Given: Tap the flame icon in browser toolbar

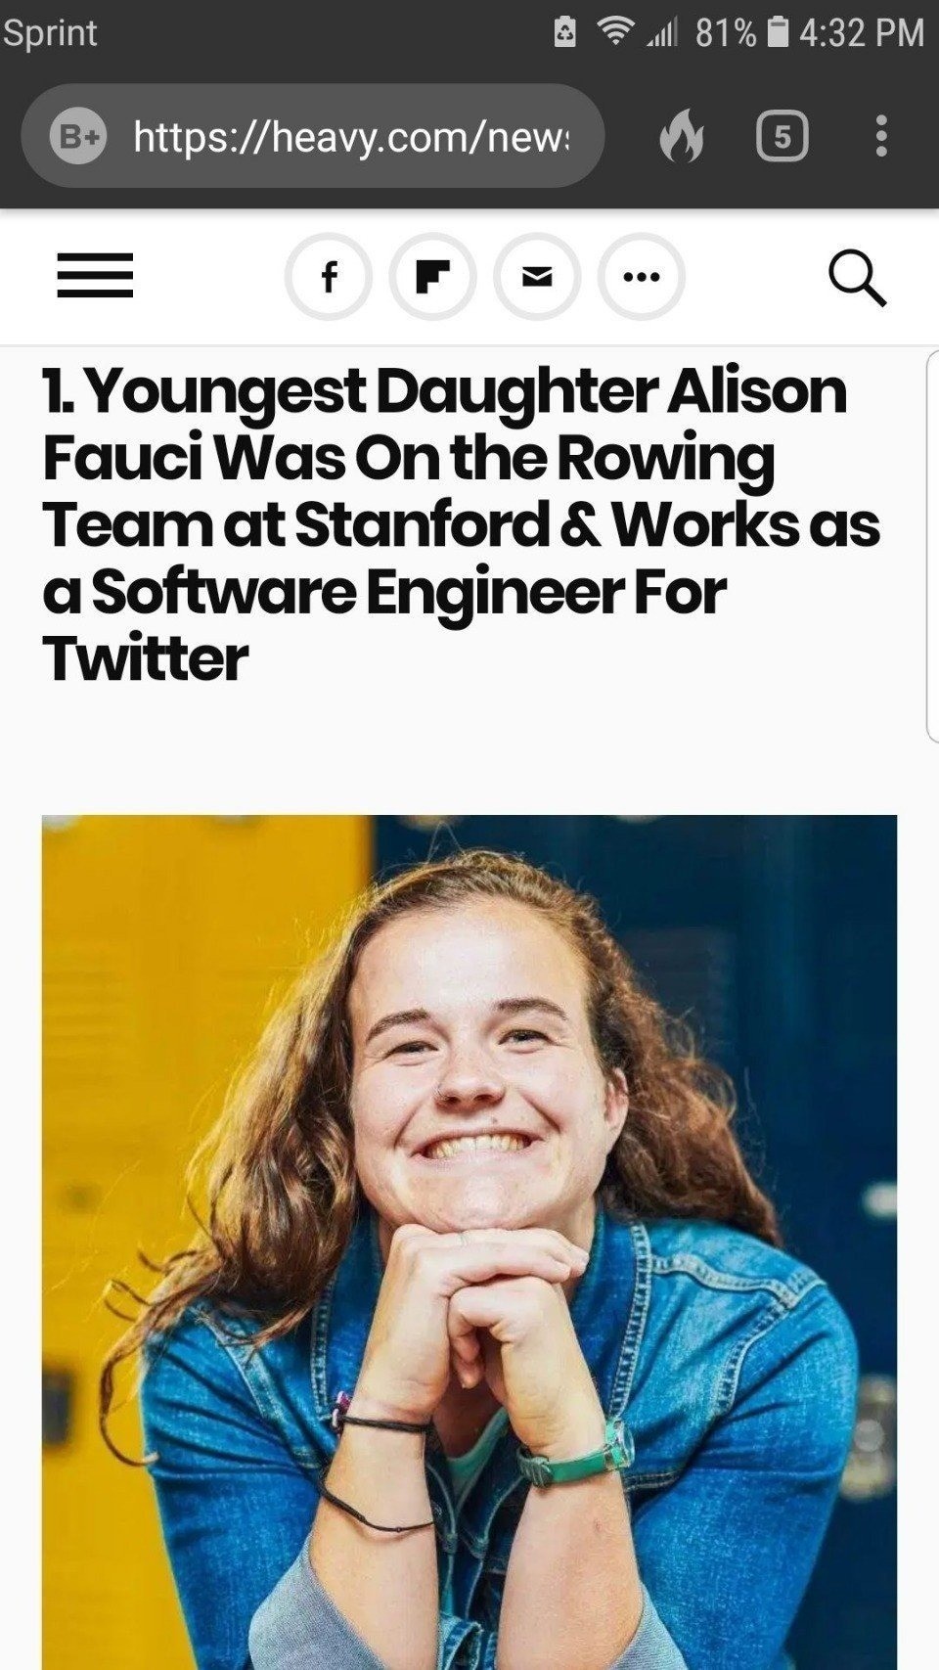Looking at the screenshot, I should tap(682, 136).
